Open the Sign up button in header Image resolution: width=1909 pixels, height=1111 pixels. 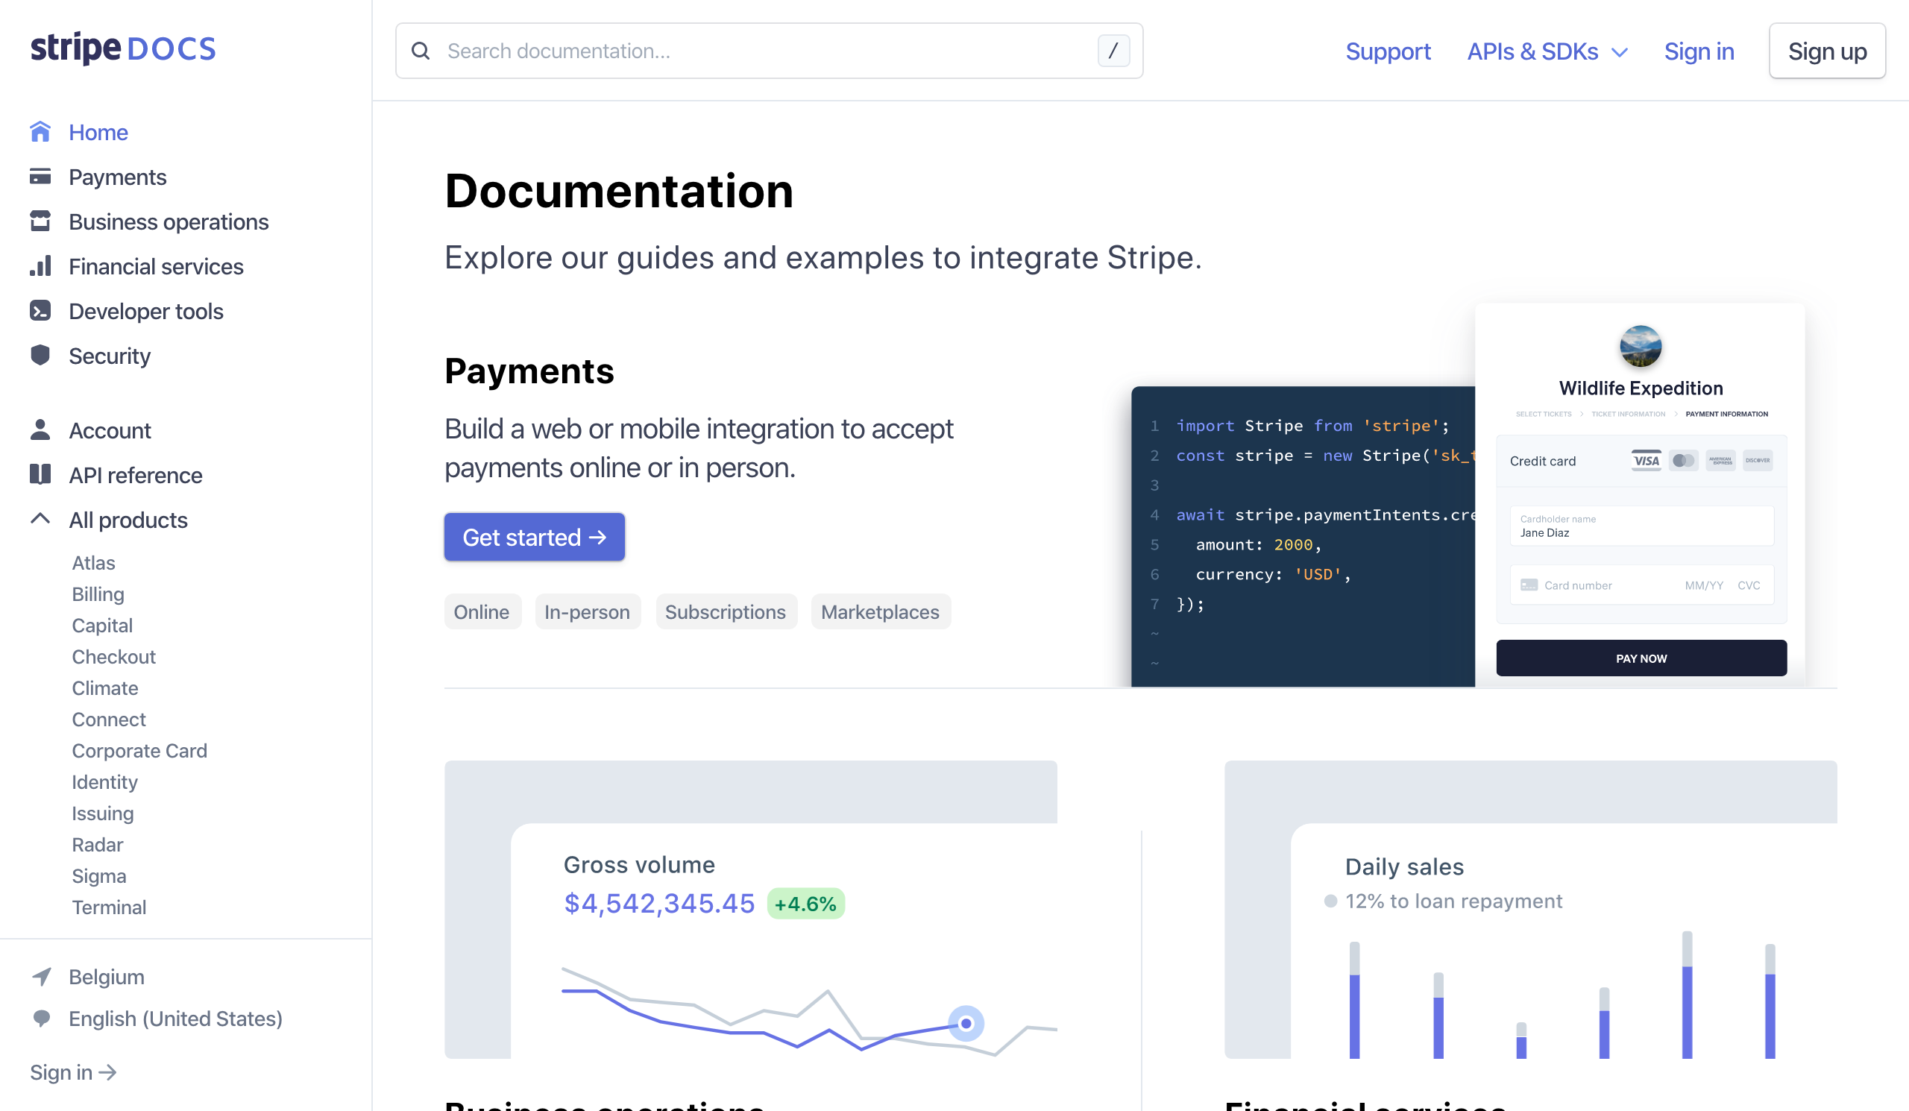1826,51
